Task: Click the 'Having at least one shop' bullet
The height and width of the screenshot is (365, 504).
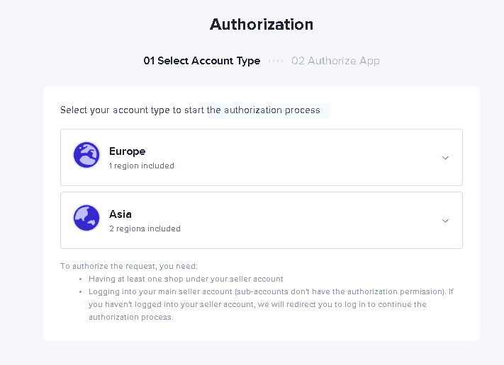Action: pos(186,279)
